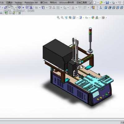
Task: Open the 帮助 (Help) menu
Action: pos(53,2)
